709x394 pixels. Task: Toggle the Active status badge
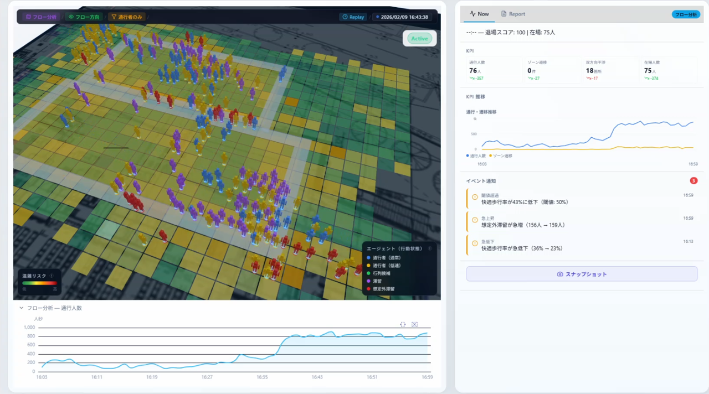(419, 38)
